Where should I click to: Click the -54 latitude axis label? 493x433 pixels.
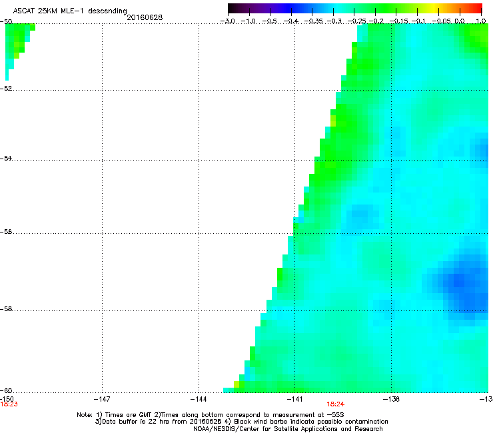(x=6, y=158)
